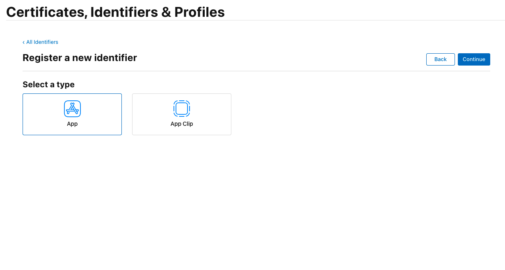Screen dimensions: 505x270
Task: Tap the App Clip rounded-square icon
Action: [181, 109]
